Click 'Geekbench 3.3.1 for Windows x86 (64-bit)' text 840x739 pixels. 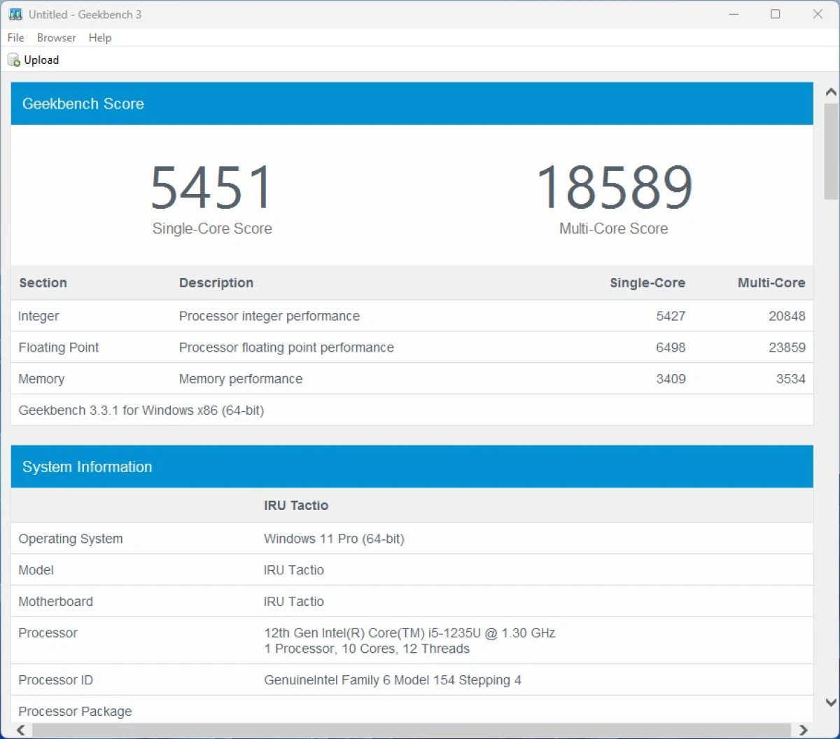pyautogui.click(x=141, y=410)
